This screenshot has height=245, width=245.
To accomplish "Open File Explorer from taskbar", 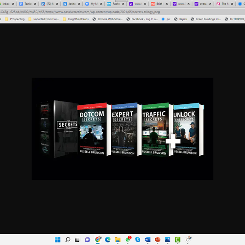I will pyautogui.click(x=118, y=240).
